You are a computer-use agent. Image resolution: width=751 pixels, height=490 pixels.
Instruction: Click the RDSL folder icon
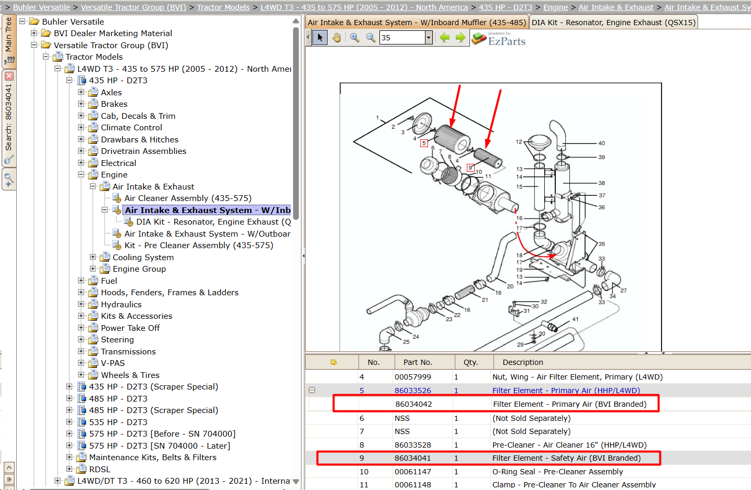click(82, 469)
